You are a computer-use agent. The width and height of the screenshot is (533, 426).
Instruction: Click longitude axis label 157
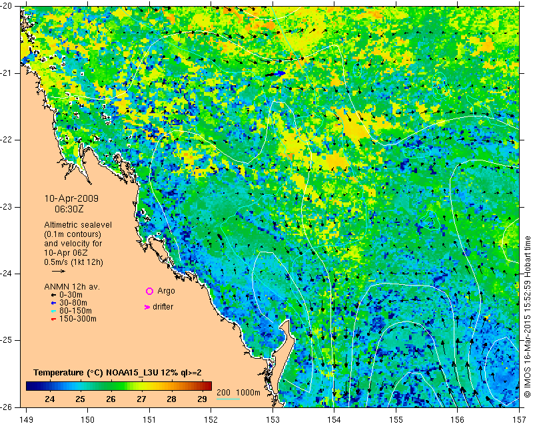click(x=519, y=420)
